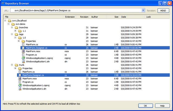Sort by the Size column header
This screenshot has height=111, width=173.
click(113, 17)
